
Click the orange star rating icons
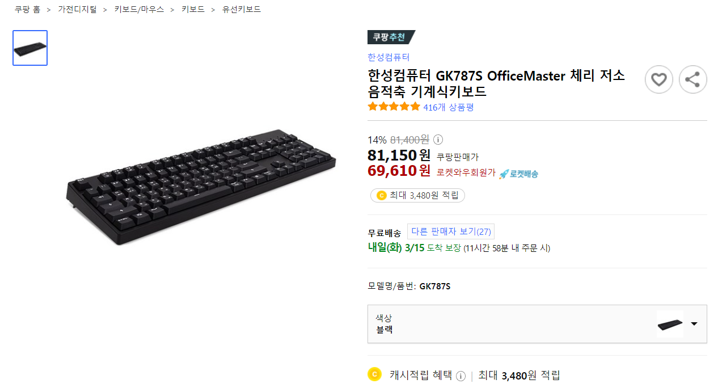394,106
